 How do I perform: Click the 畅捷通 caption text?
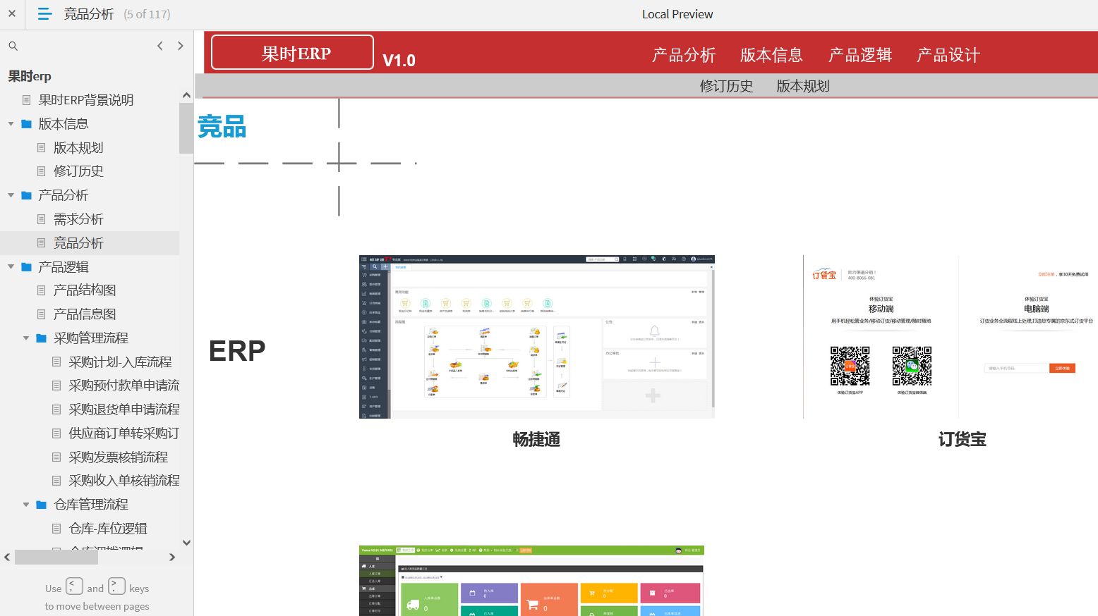[536, 440]
